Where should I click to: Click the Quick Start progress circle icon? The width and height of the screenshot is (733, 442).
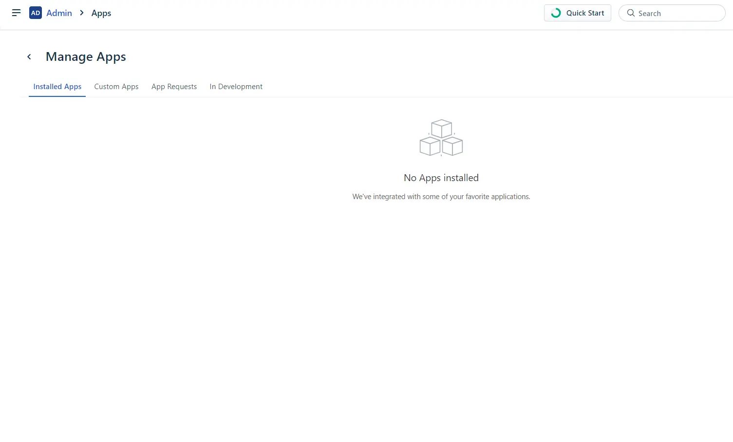click(556, 13)
